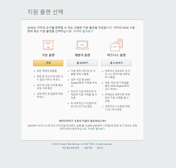Viewport: 176px width, 168px height.
Task: Choose the 월 $100부터 Business plan button
Action: pyautogui.click(x=116, y=63)
